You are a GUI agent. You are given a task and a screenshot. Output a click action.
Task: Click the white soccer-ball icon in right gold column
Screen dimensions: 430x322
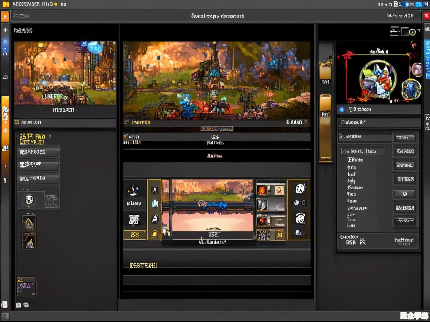click(x=300, y=189)
